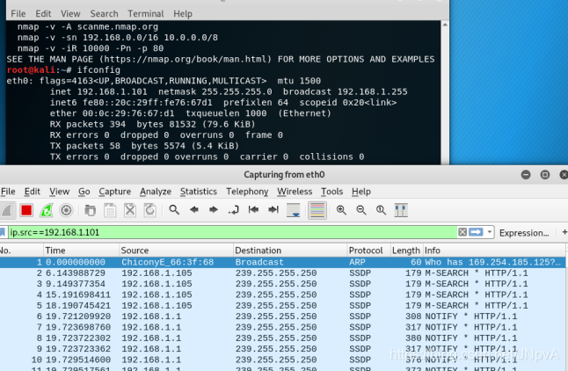Open the terminal Search menu
Viewport: 568px width, 371px height.
point(104,14)
